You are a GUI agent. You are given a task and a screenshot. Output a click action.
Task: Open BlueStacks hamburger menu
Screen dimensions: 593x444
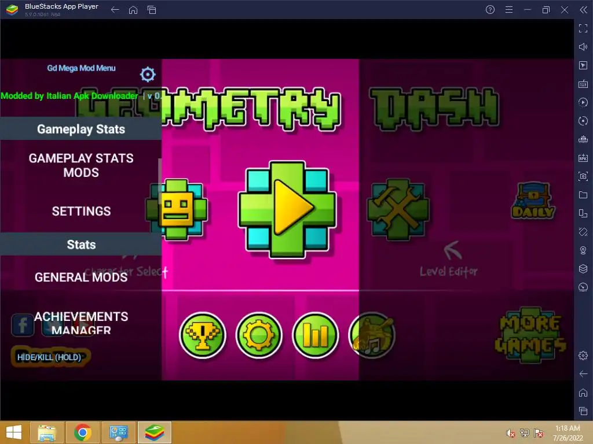coord(509,10)
